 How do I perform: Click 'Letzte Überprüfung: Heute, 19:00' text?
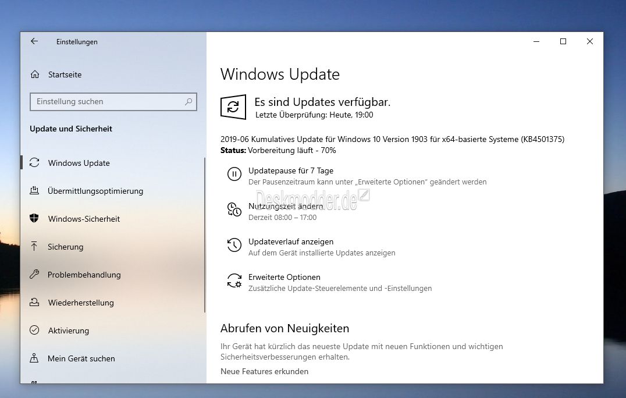[314, 115]
